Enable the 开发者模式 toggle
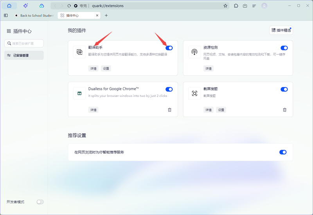 40,202
